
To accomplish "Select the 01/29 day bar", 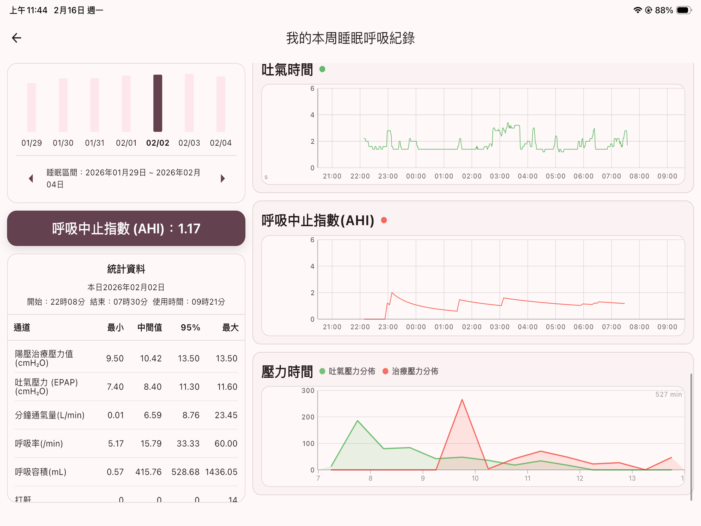I will (31, 107).
